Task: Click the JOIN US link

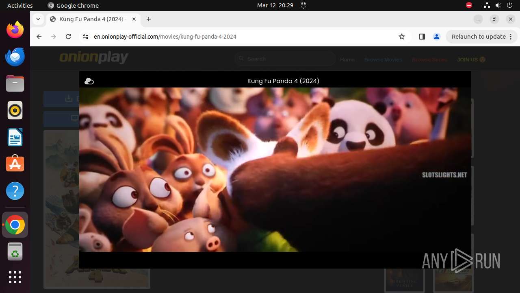Action: [x=471, y=59]
